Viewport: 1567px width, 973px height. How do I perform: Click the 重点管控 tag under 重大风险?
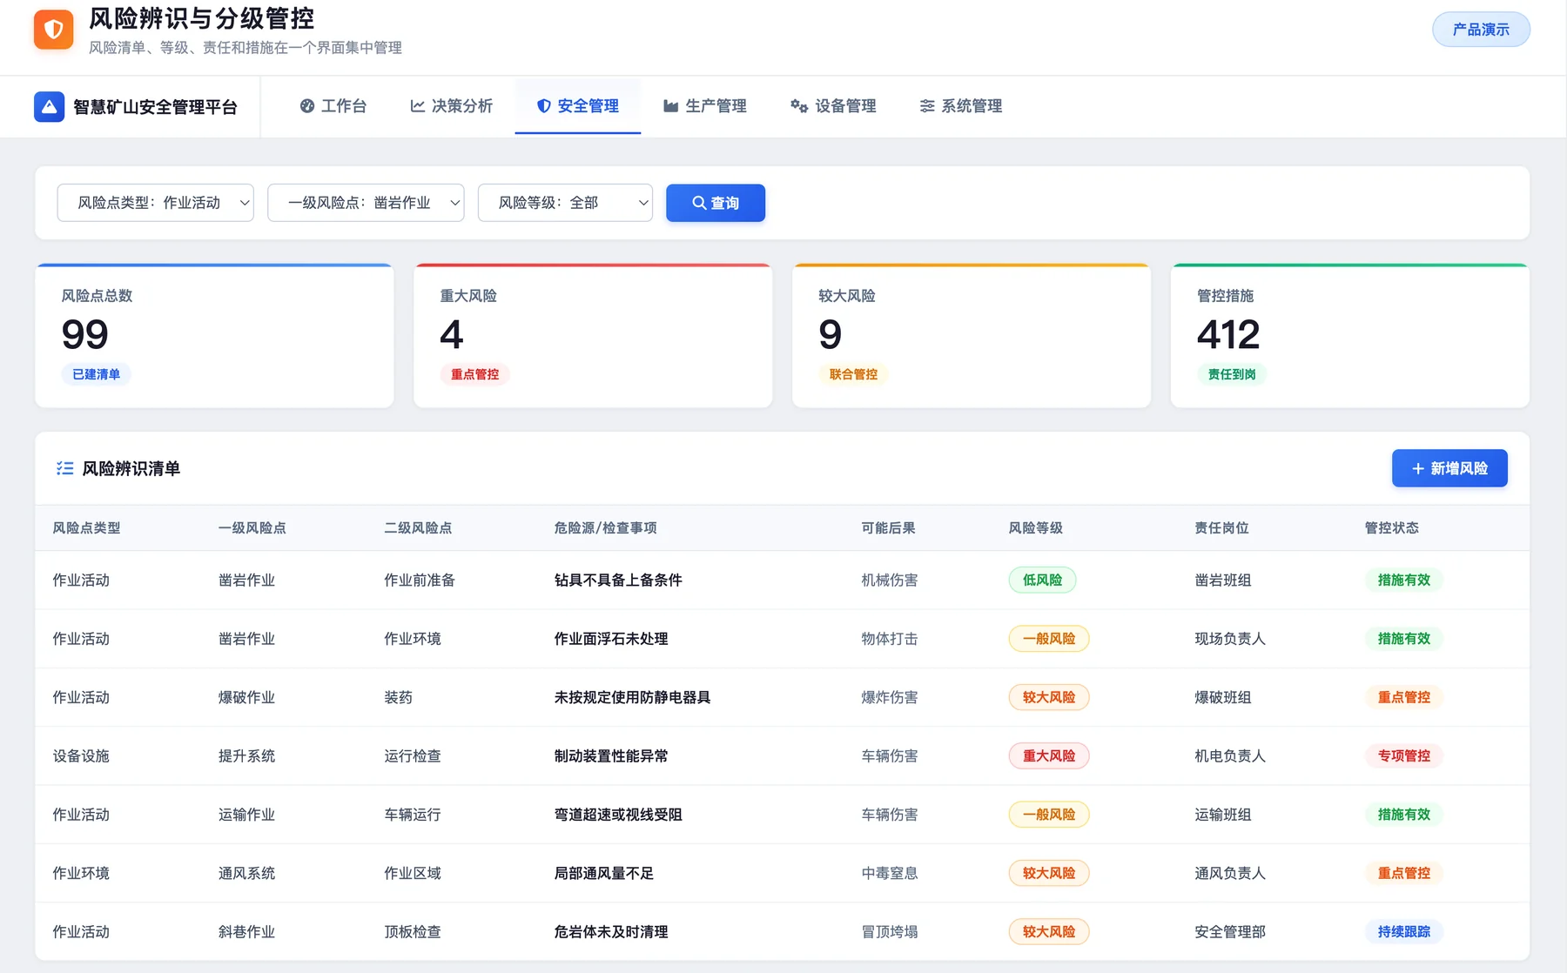[x=475, y=374]
